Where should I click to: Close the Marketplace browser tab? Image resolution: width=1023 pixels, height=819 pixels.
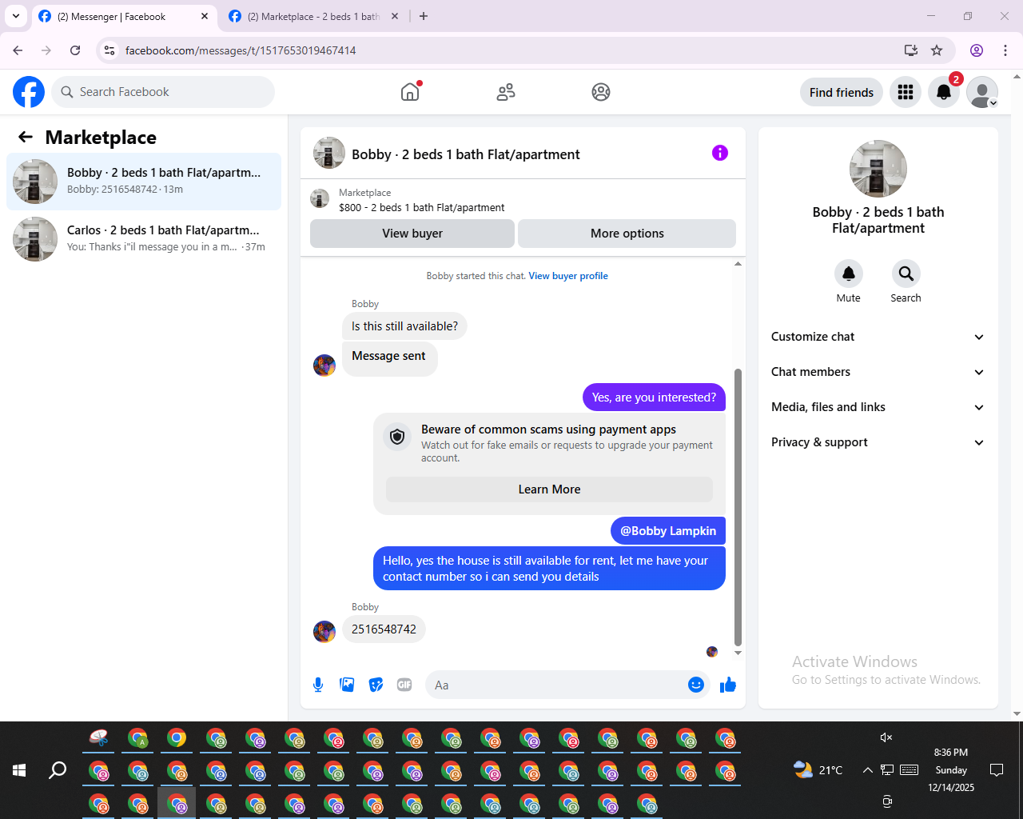click(395, 16)
